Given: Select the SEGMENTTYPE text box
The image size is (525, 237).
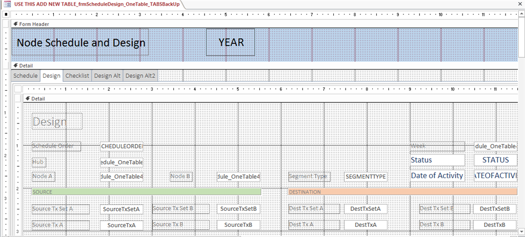Looking at the screenshot, I should point(366,177).
